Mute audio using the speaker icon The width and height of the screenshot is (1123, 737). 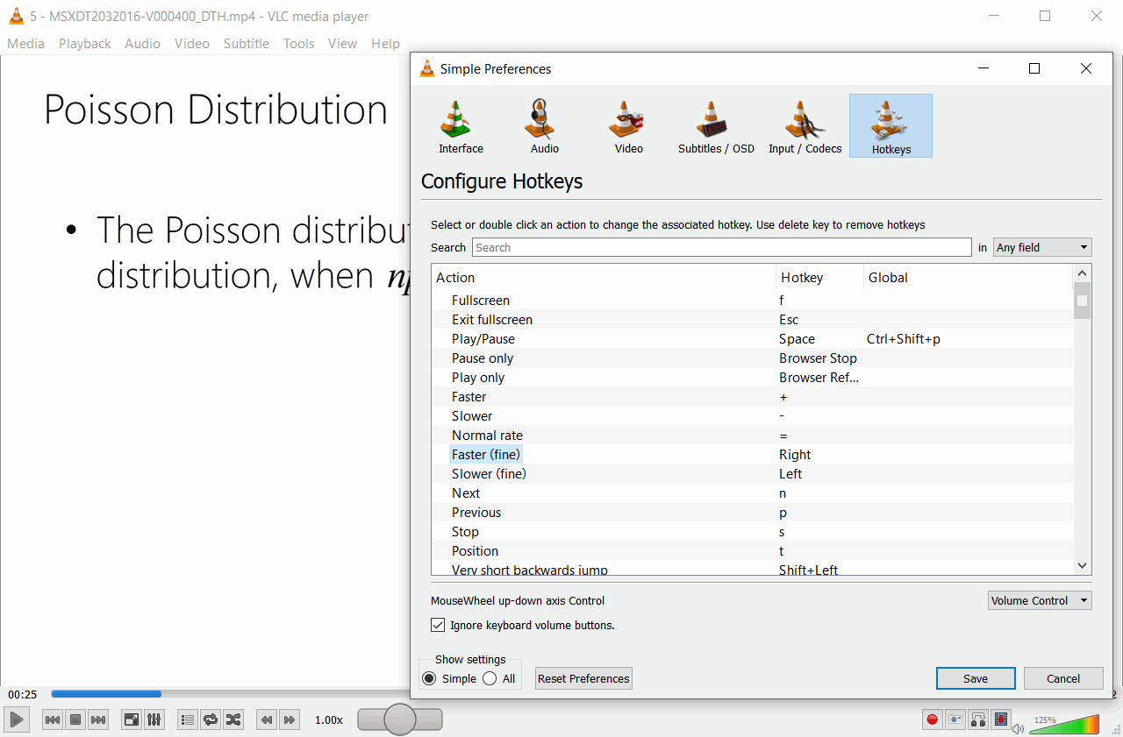click(1018, 727)
